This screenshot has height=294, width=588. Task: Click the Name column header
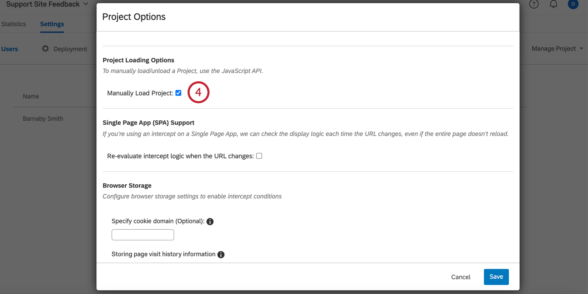point(31,97)
